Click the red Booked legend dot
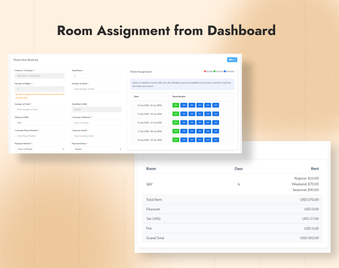The height and width of the screenshot is (268, 339). point(205,71)
